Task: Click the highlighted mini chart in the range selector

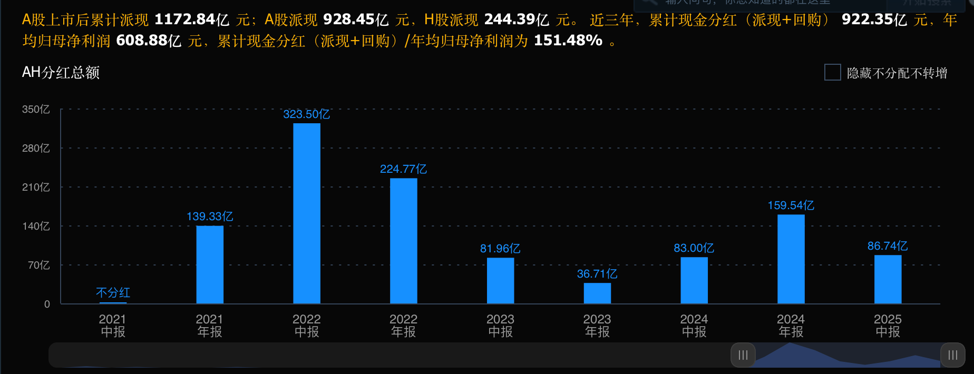Action: (848, 355)
